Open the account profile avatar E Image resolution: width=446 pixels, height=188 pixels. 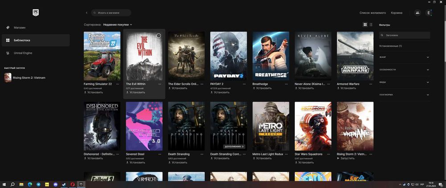429,13
